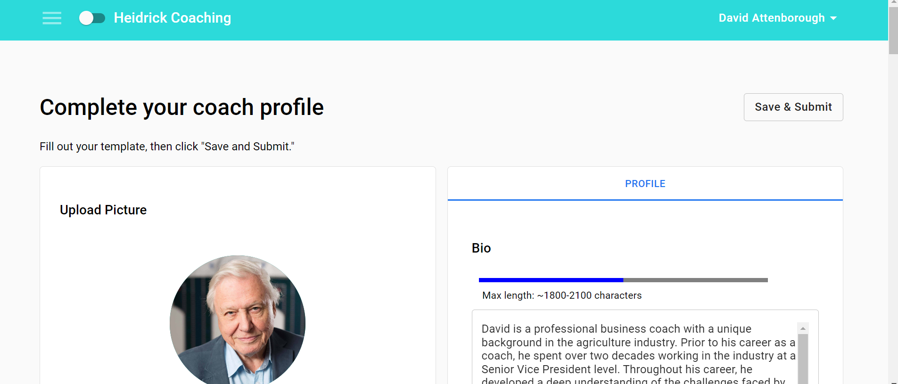Expand the chevron next to David Attenborough

pos(834,18)
